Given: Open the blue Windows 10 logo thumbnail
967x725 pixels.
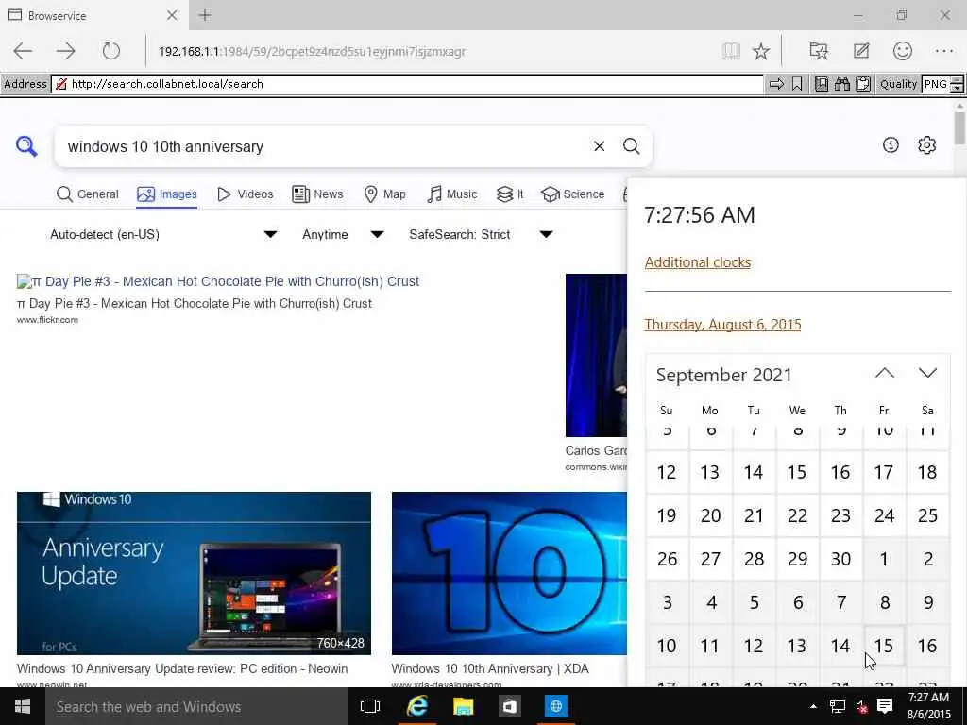Looking at the screenshot, I should [x=509, y=573].
